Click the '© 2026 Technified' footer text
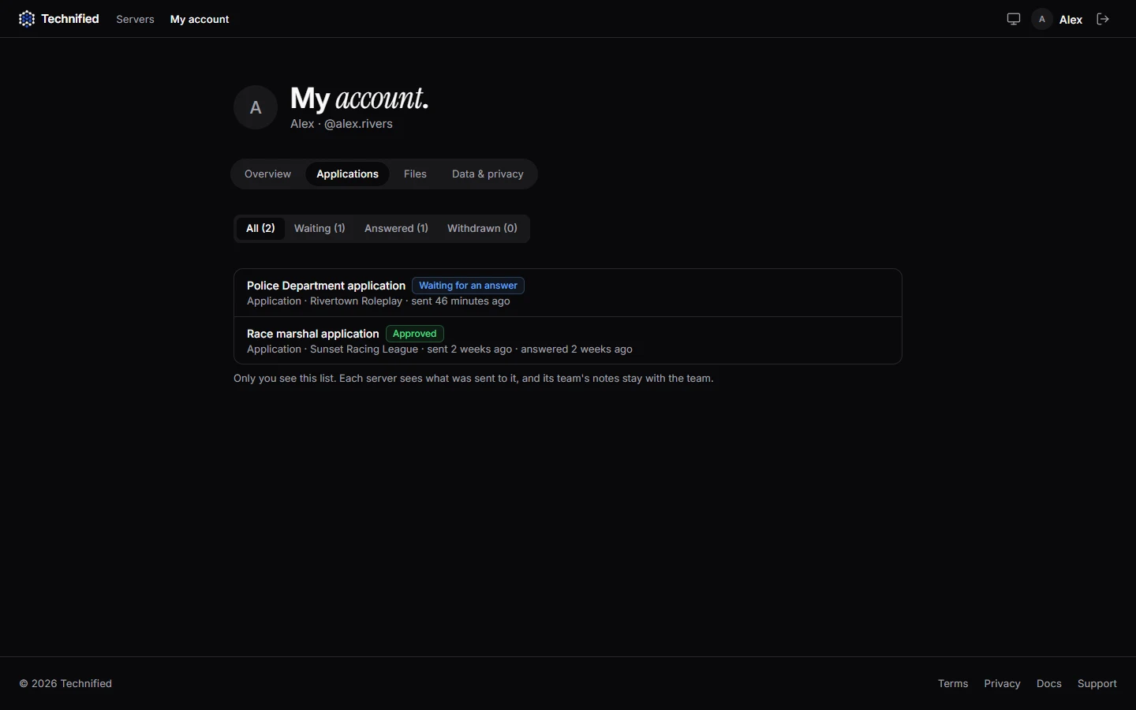 click(65, 683)
